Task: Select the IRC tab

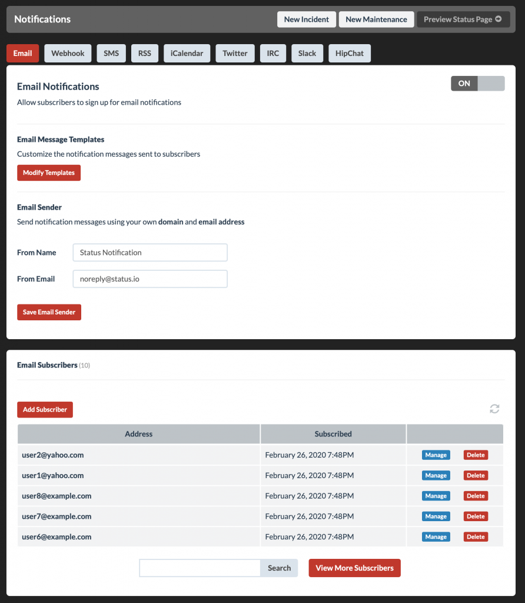Action: [273, 53]
